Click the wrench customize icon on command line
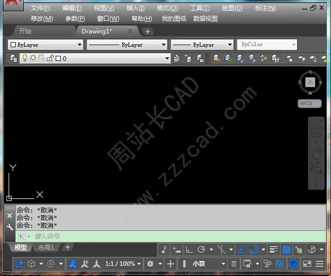 click(10, 227)
